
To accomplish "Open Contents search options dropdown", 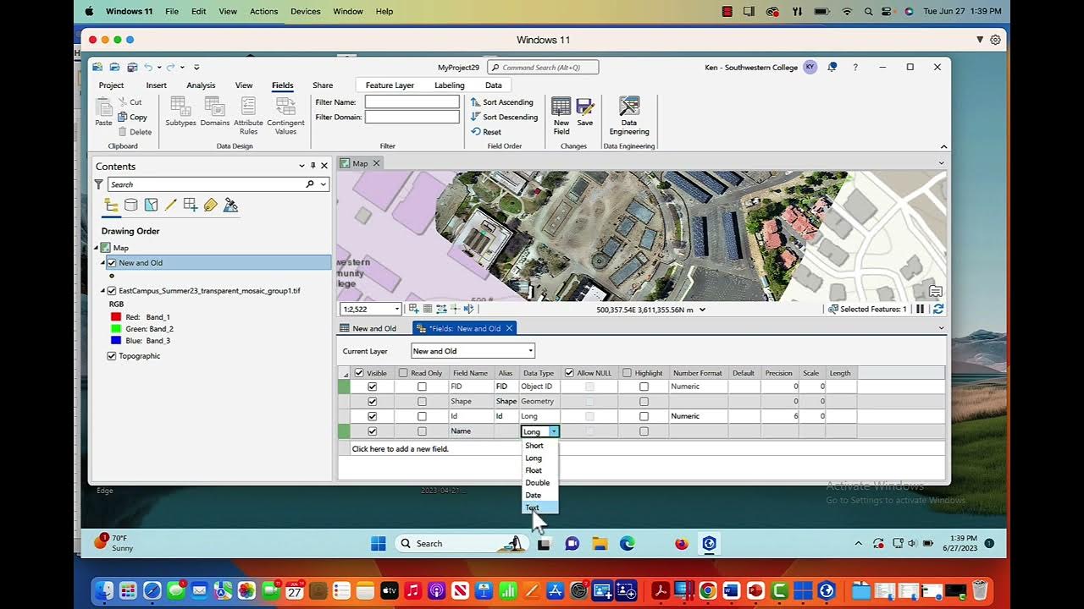I will pos(323,184).
